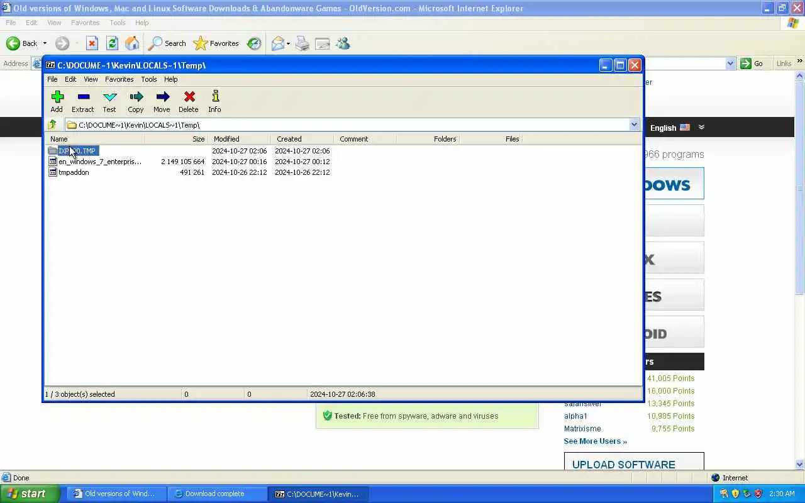
Task: Click the scrollbar down arrow in browser
Action: click(x=800, y=465)
